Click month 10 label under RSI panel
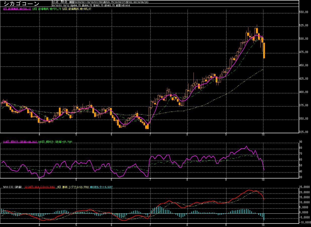Image resolution: width=311 pixels, height=227 pixels. [x=263, y=180]
